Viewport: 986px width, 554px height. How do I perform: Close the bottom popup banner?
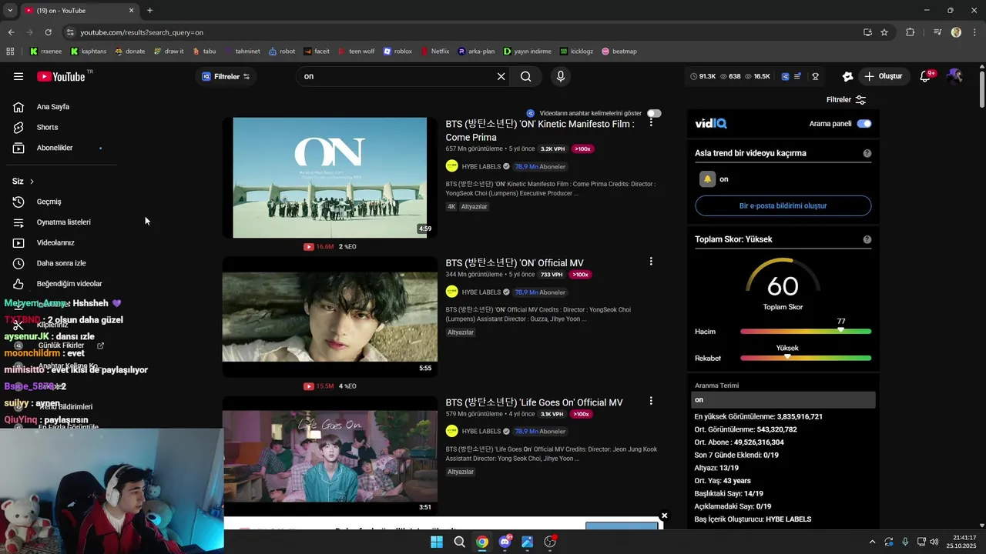click(664, 516)
